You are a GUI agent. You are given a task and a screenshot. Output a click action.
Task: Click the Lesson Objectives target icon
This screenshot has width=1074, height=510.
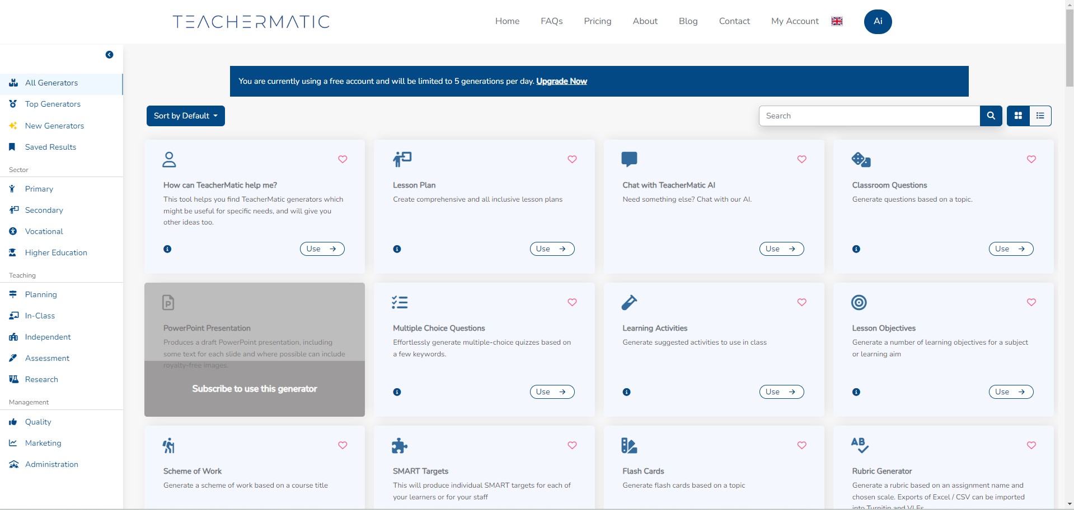[x=859, y=302]
